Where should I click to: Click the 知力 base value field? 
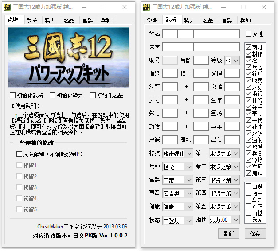click(x=170, y=113)
